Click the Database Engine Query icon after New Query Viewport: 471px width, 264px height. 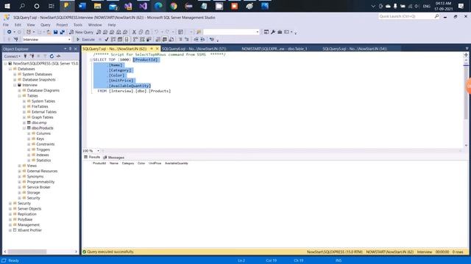(99, 32)
